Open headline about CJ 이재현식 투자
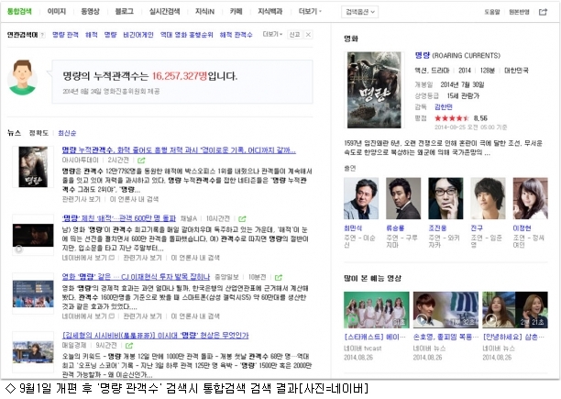The image size is (561, 399). click(x=136, y=277)
